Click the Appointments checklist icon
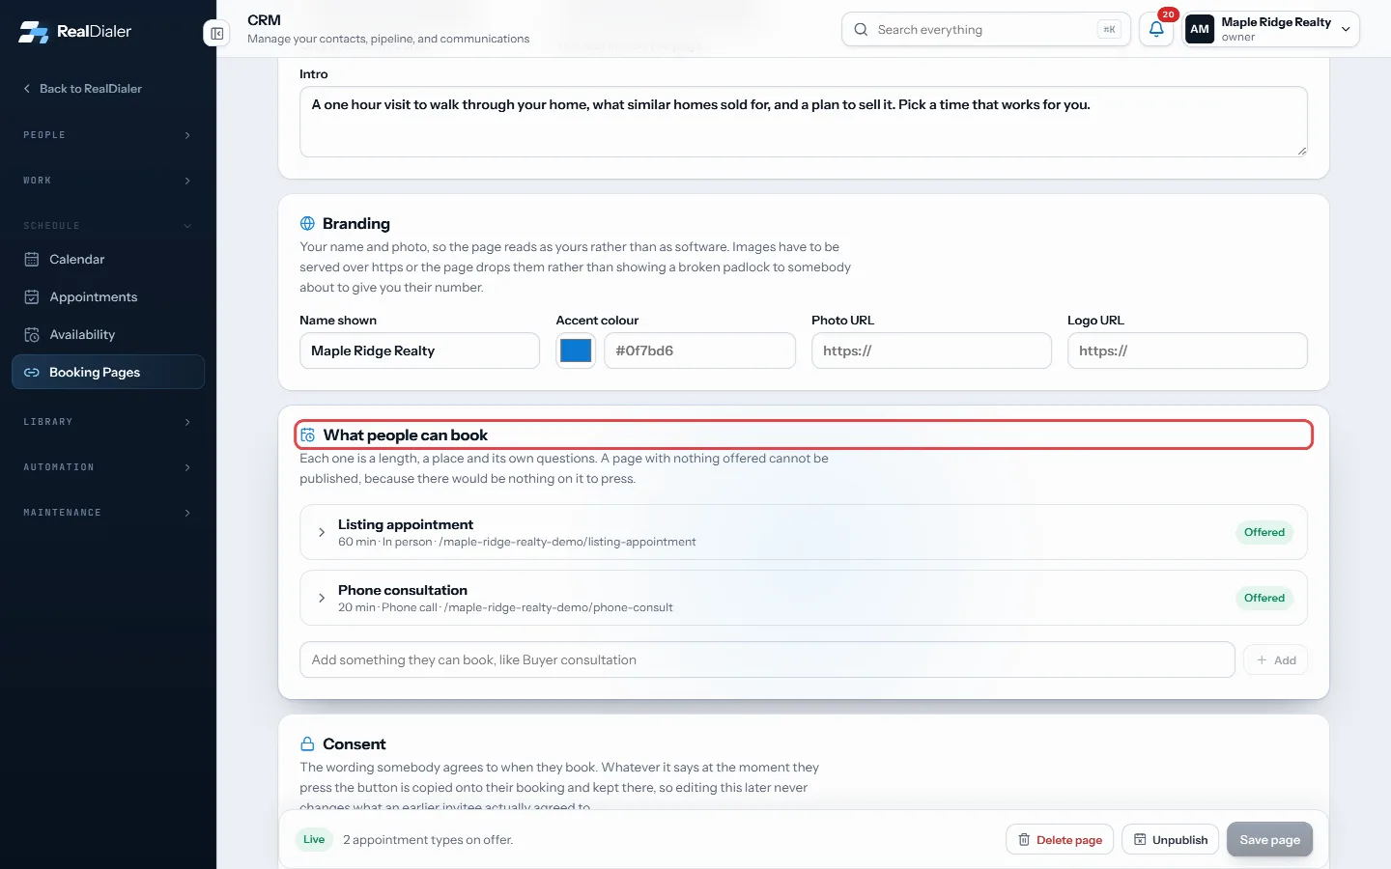 pyautogui.click(x=32, y=297)
